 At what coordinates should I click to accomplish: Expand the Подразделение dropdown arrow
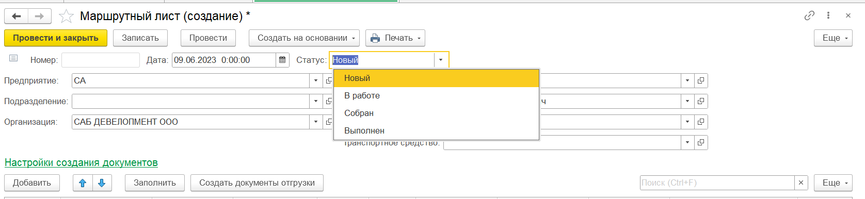point(316,101)
